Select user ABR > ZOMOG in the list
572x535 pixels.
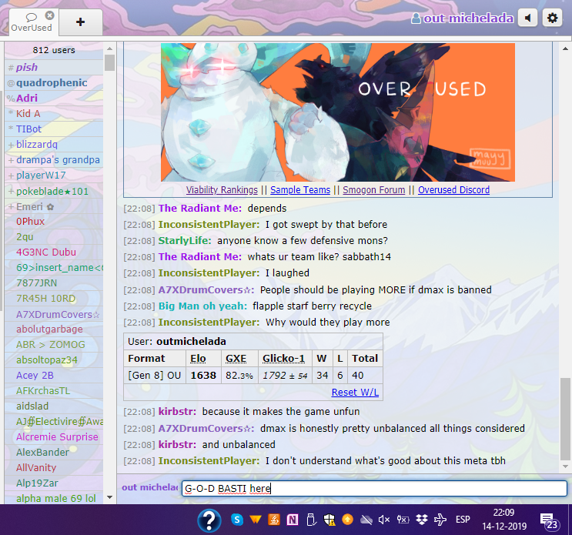54,345
